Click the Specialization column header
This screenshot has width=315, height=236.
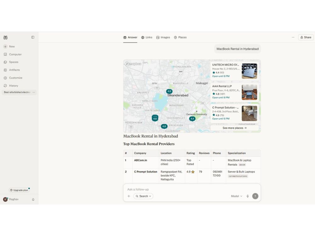237,153
